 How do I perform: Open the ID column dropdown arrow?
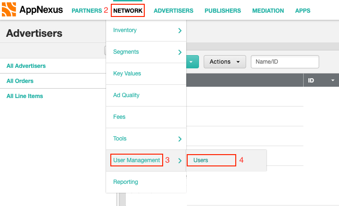333,81
